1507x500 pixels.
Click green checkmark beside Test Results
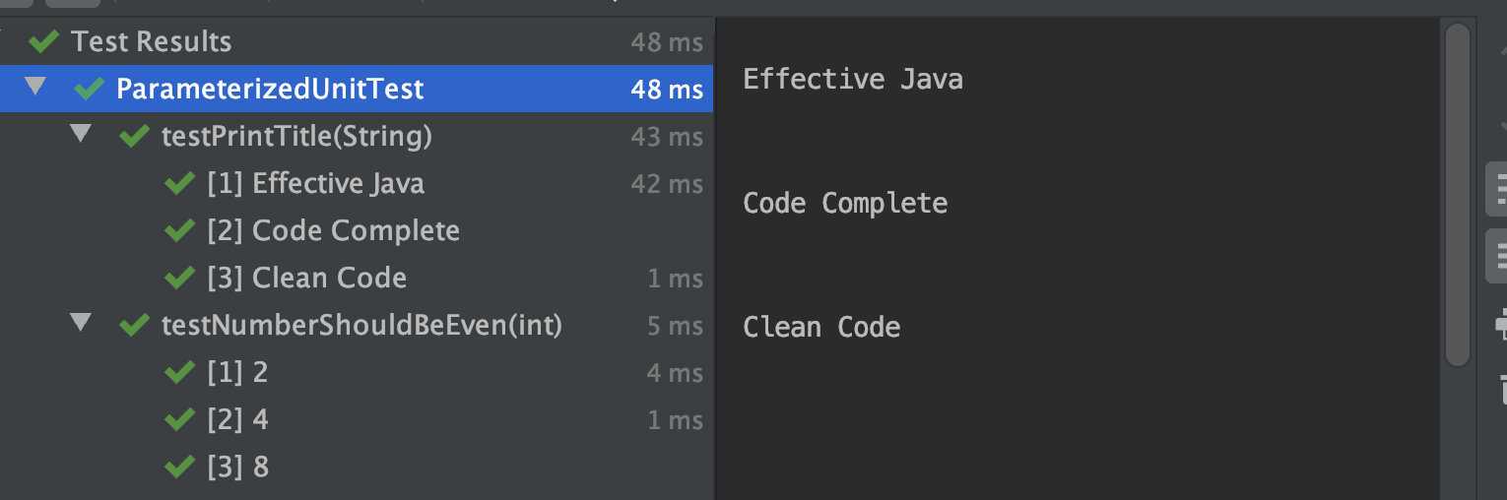(43, 42)
